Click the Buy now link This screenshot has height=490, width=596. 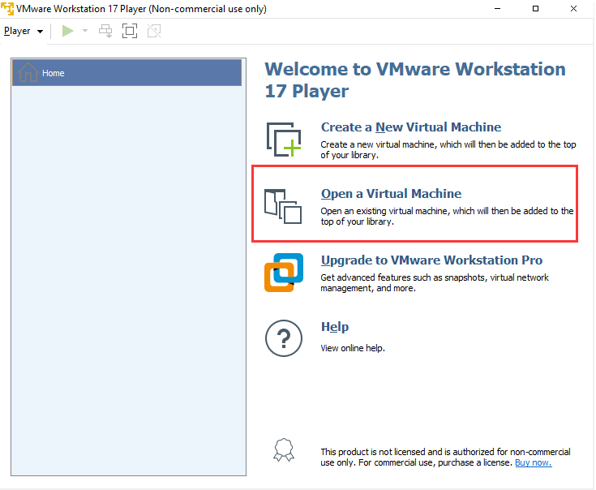(533, 462)
